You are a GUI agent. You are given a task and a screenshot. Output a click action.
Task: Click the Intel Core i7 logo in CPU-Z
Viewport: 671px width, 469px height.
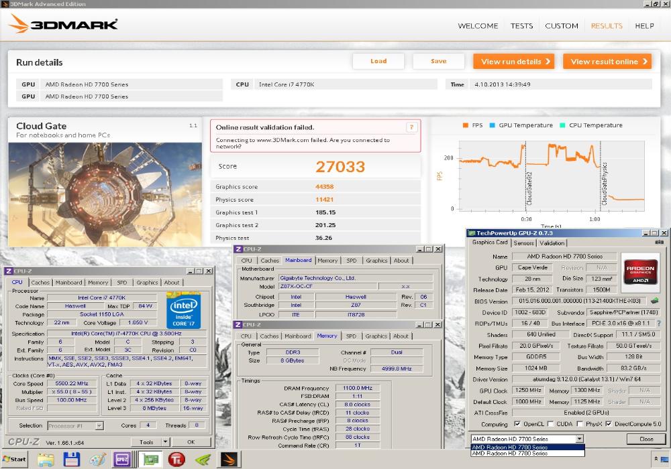(183, 310)
